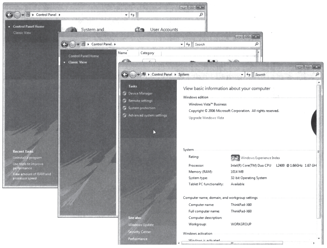This screenshot has height=248, width=327.
Task: Click ThinkPad-X60 computer name value
Action: pyautogui.click(x=241, y=205)
